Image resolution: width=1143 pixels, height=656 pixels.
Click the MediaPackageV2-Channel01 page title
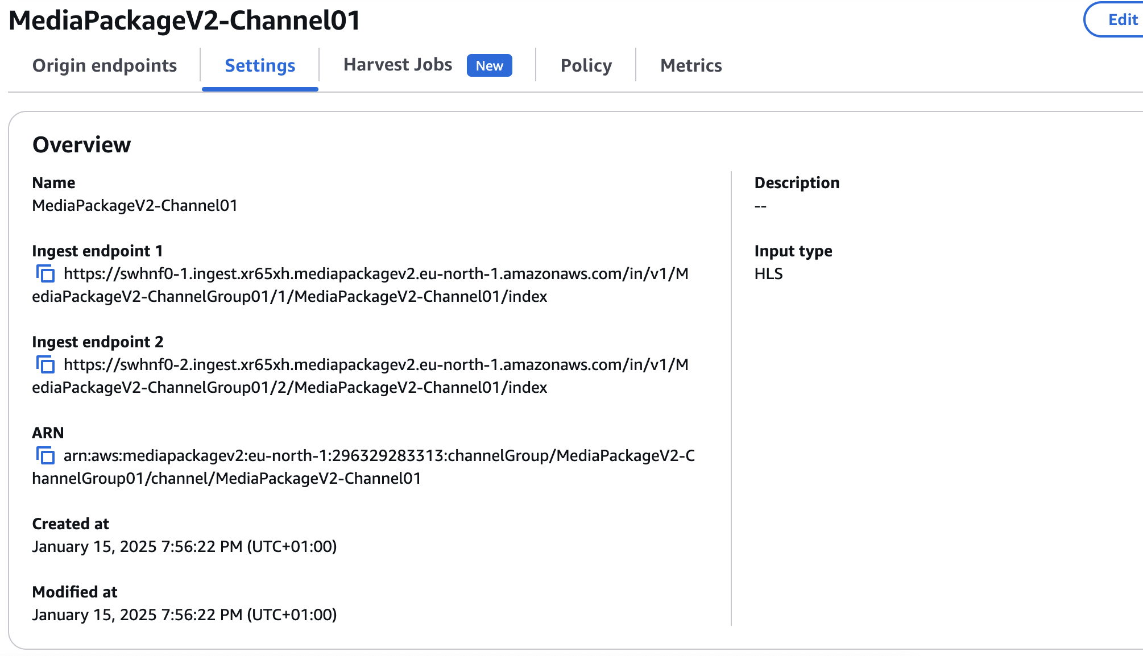[x=184, y=20]
